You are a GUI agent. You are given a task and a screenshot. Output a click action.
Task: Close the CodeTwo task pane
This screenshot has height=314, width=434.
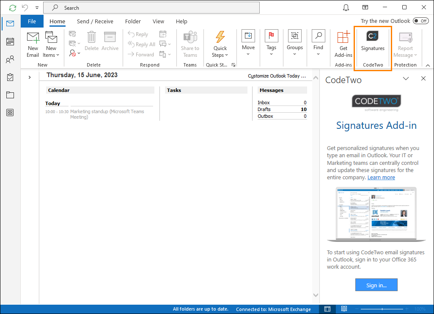(x=423, y=78)
